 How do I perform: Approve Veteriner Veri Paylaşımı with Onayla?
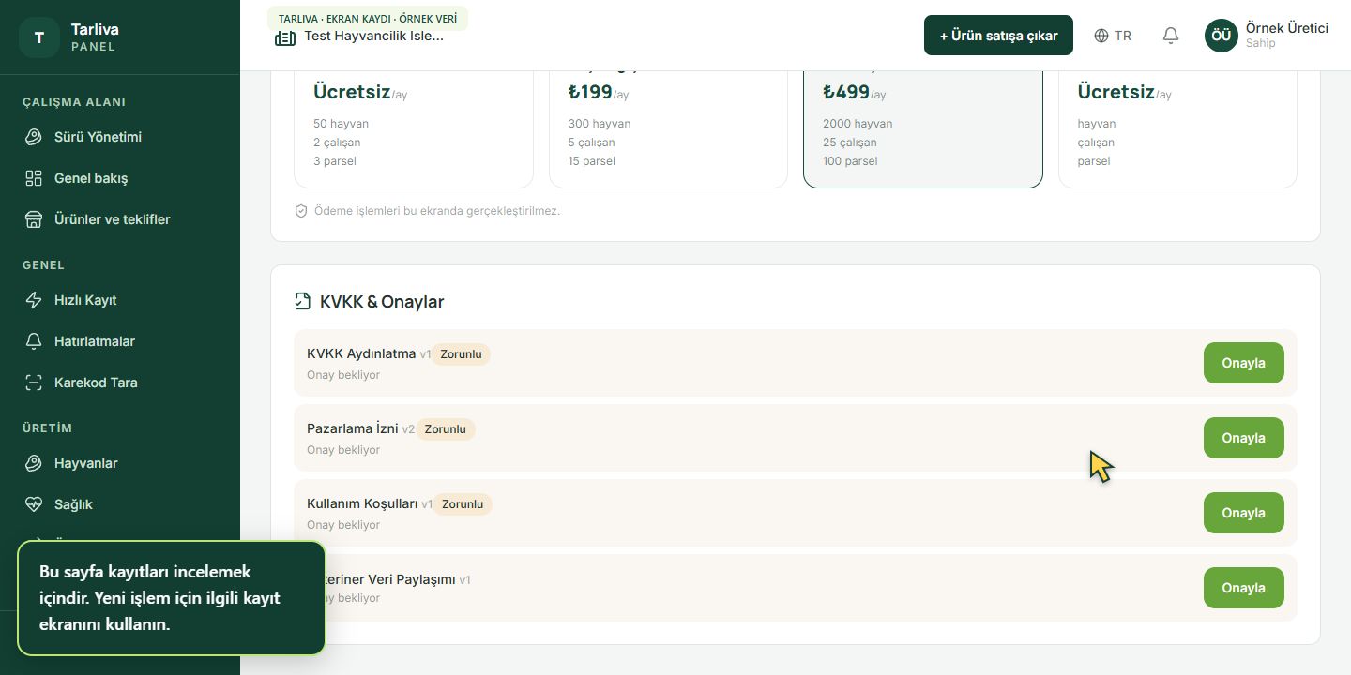click(x=1243, y=588)
